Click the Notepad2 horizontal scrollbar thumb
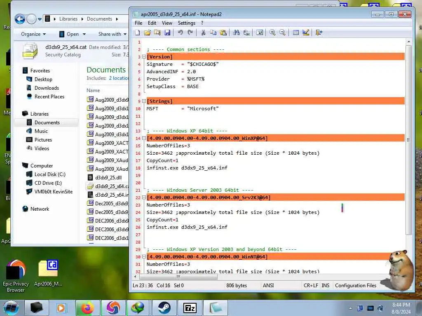 pos(178,276)
